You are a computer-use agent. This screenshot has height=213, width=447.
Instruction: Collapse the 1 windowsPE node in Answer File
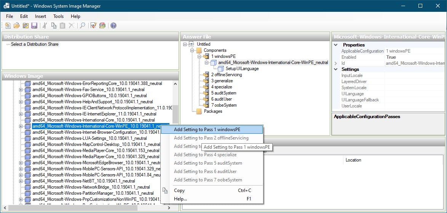click(200, 56)
